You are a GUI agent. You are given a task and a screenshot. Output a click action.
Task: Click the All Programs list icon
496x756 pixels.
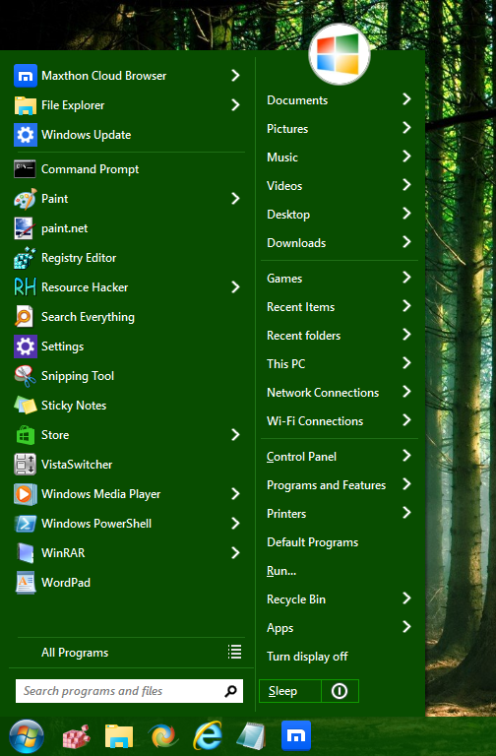point(235,652)
